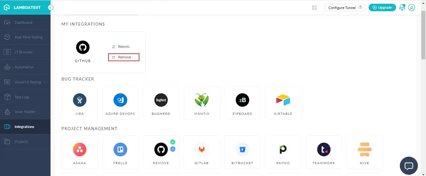Open the chat support widget
Screen dimensions: 426x176
(x=409, y=165)
